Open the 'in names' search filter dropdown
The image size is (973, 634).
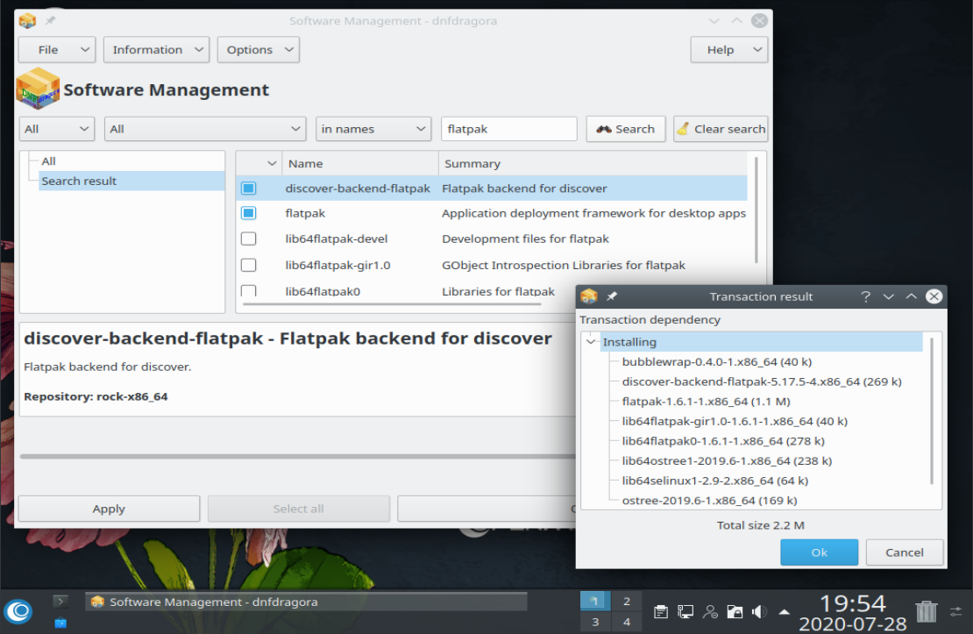(373, 128)
